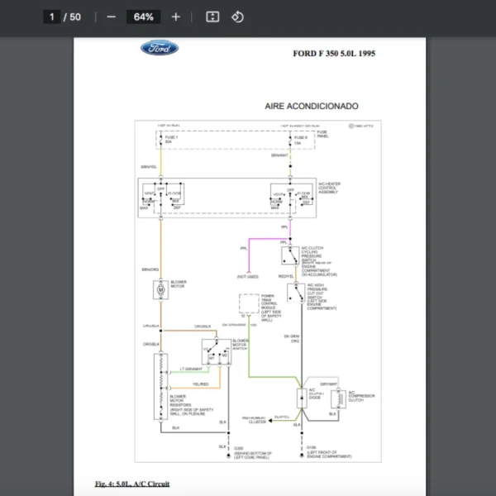Click the blower motor symbol in diagram
Image resolution: width=496 pixels, height=496 pixels.
point(160,289)
